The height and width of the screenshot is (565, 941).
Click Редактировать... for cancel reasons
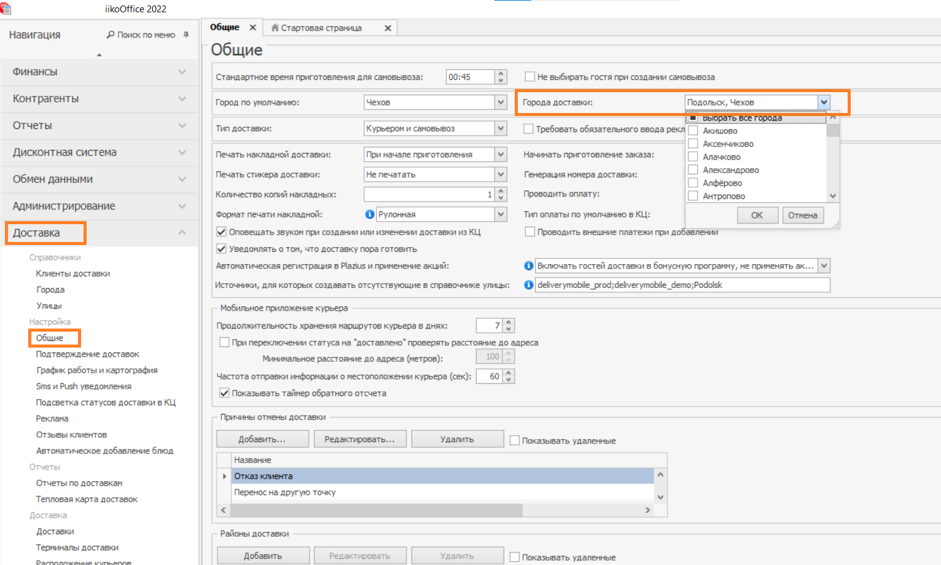point(359,439)
